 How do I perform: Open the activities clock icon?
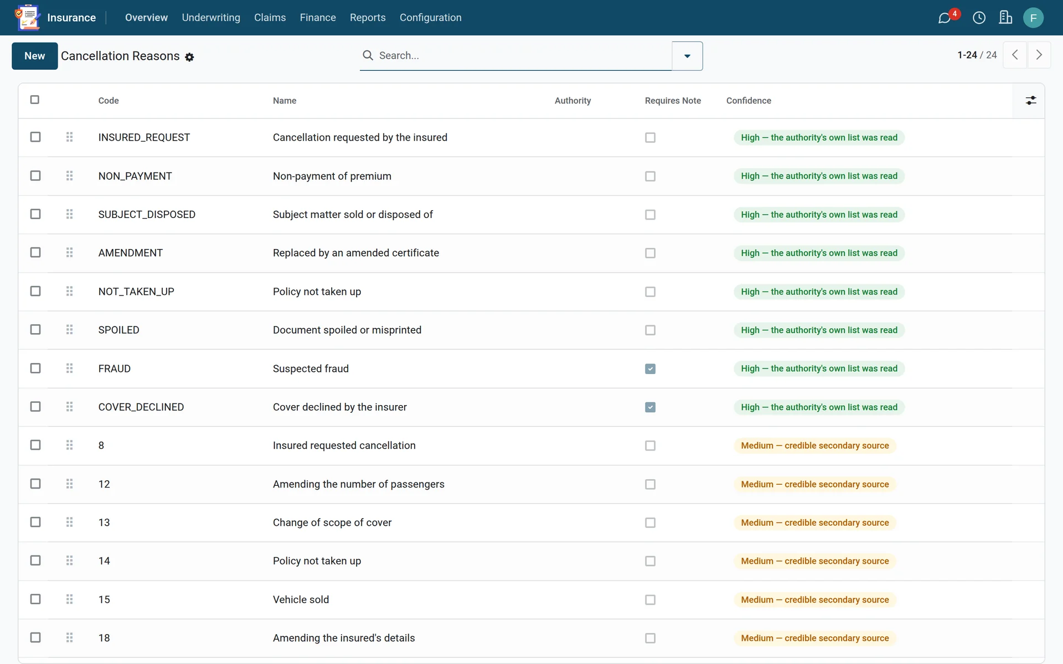tap(979, 18)
